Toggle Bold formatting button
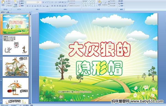Image resolution: width=166 pixels, height=106 pixels. pos(27,6)
